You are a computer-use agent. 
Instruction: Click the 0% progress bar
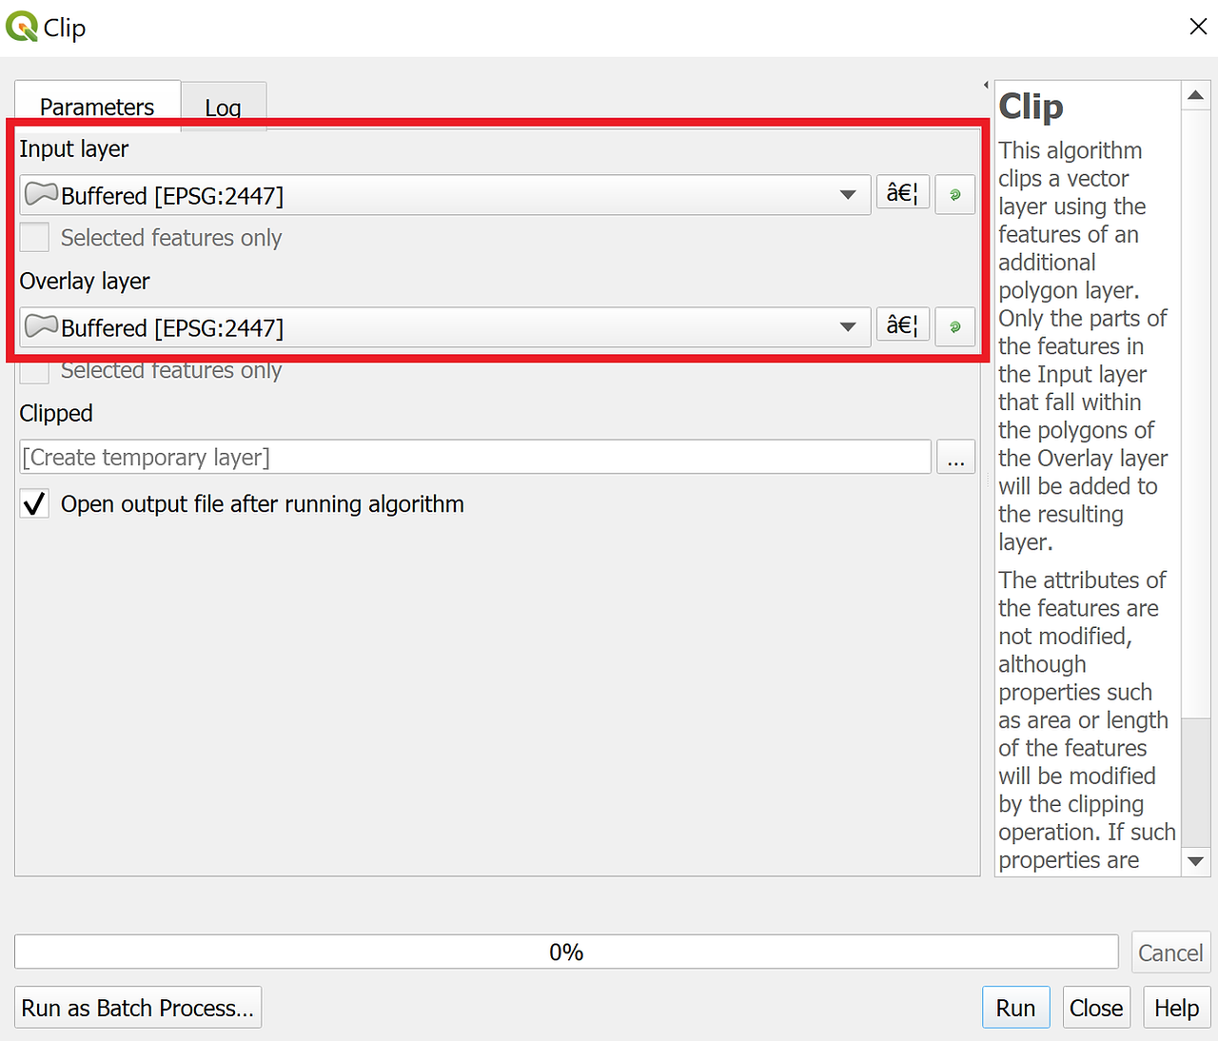pyautogui.click(x=566, y=952)
